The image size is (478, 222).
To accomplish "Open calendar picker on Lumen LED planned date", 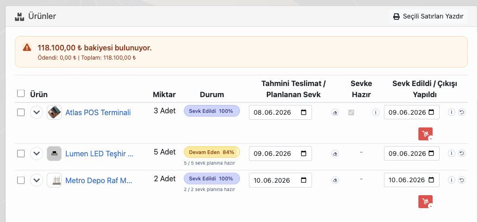I will tap(304, 154).
